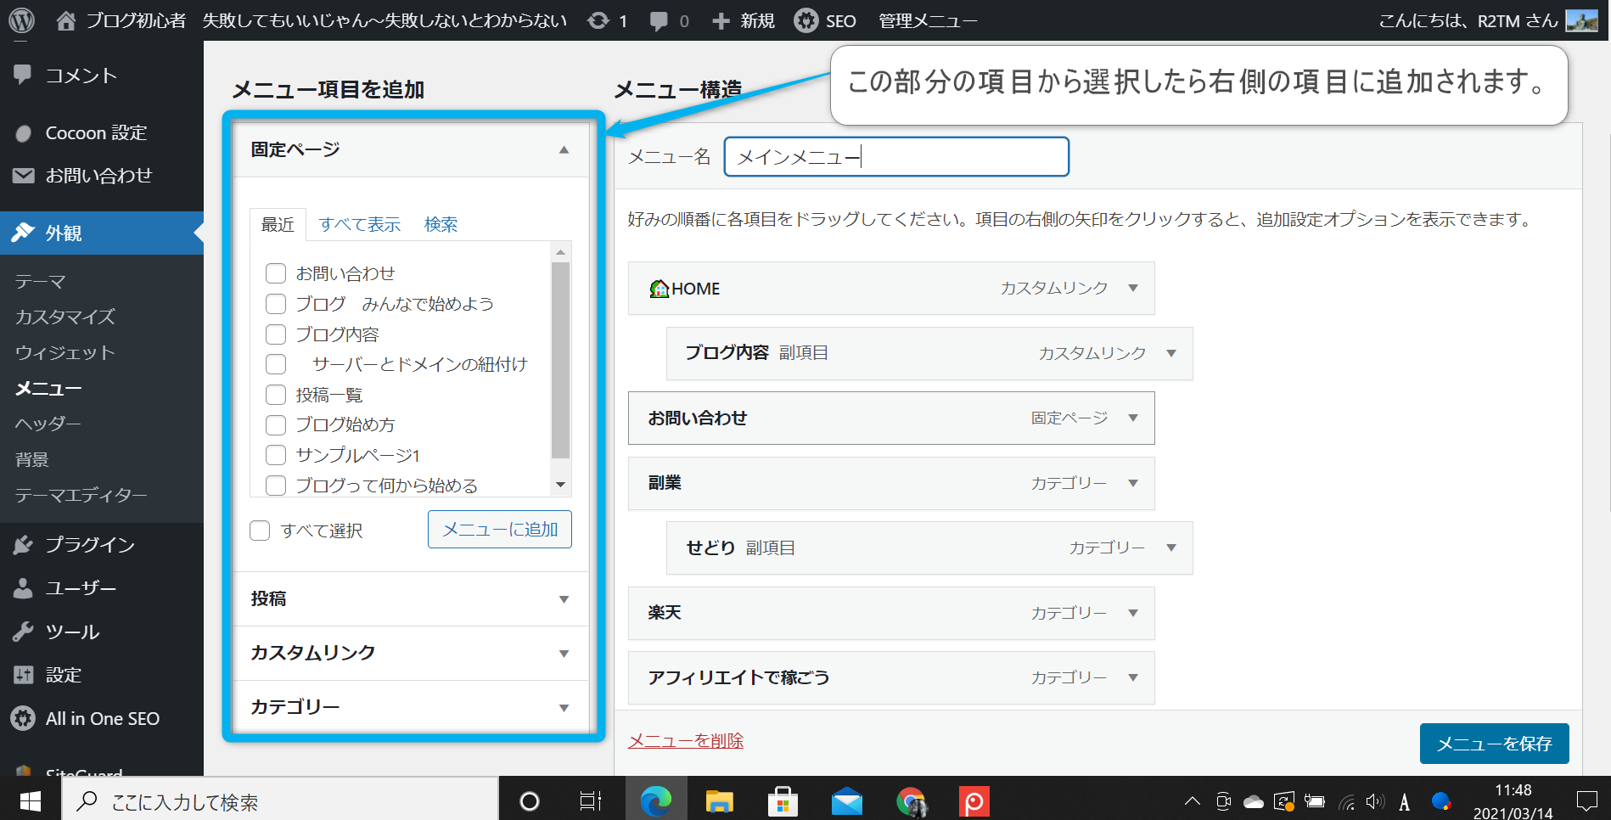Switch to the すべて表示 tab
The image size is (1611, 820).
tap(359, 224)
